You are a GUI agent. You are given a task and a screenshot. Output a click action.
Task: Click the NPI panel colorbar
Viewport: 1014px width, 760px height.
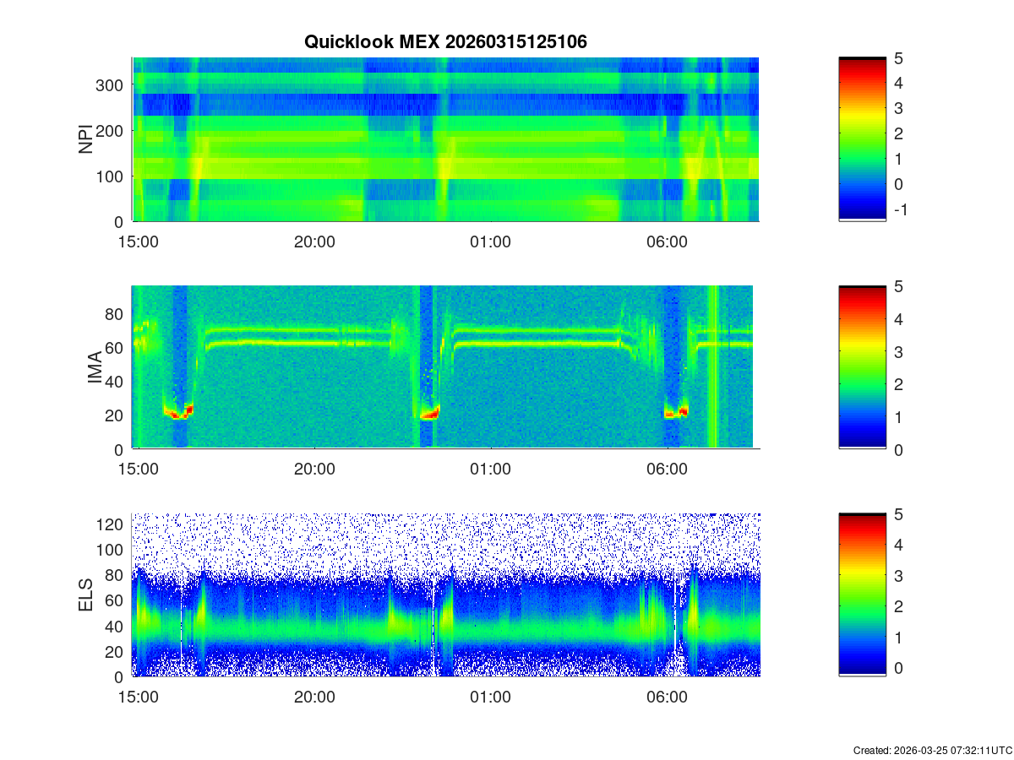(862, 139)
